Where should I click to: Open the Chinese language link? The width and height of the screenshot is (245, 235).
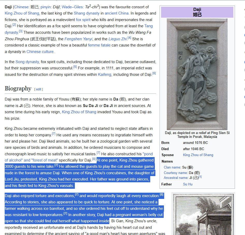tap(21, 7)
